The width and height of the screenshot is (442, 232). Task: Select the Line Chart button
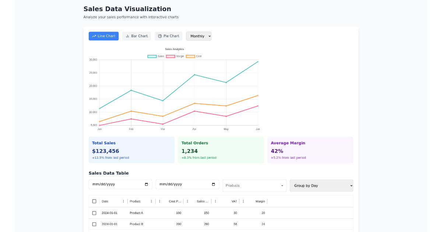[104, 36]
